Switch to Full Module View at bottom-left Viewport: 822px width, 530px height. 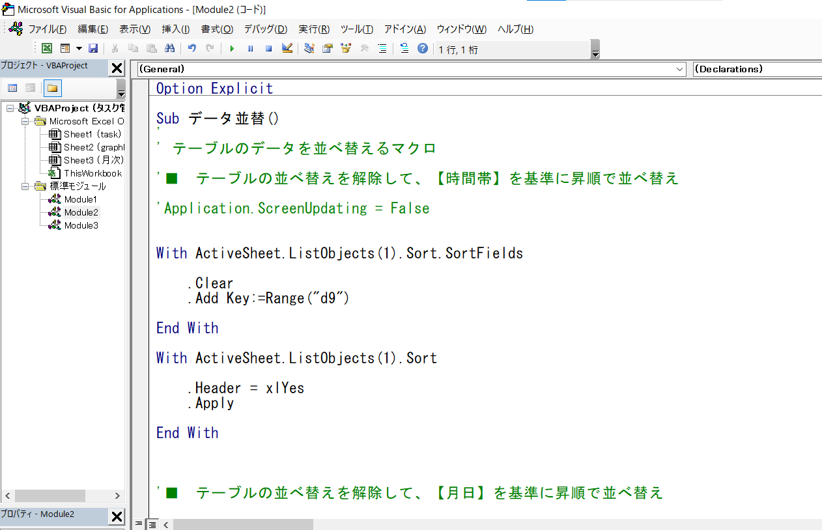(x=152, y=524)
